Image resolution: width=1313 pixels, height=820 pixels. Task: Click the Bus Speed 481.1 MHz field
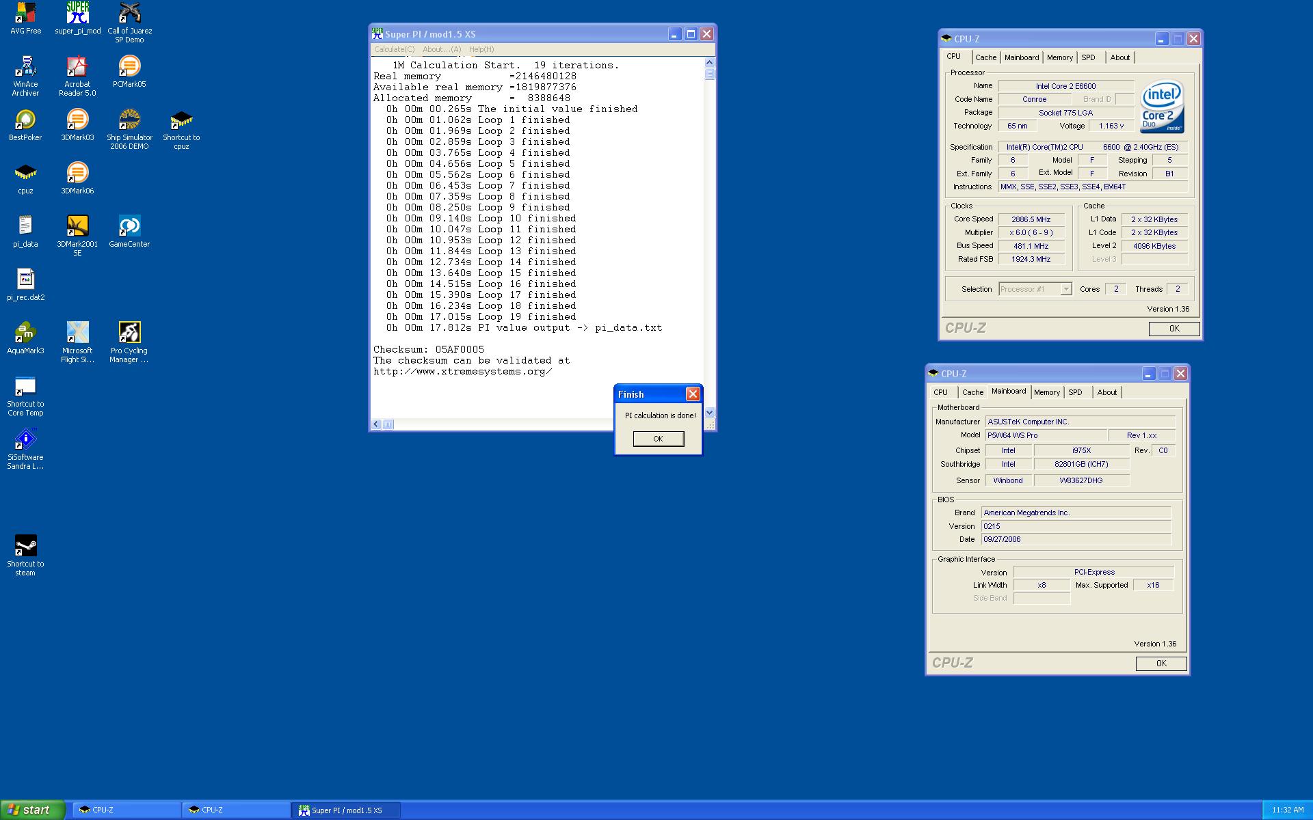pyautogui.click(x=1031, y=246)
